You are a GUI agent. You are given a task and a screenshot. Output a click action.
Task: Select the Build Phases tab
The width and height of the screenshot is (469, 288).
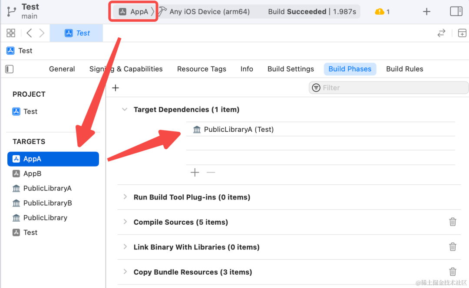tap(350, 69)
